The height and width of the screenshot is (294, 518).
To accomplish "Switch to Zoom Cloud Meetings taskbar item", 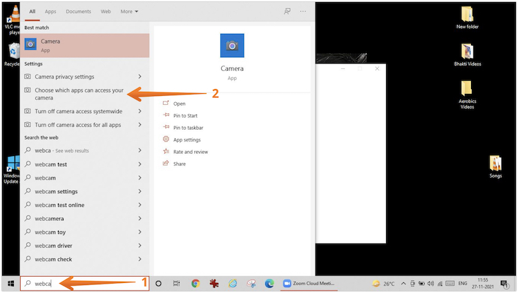I will pyautogui.click(x=309, y=284).
